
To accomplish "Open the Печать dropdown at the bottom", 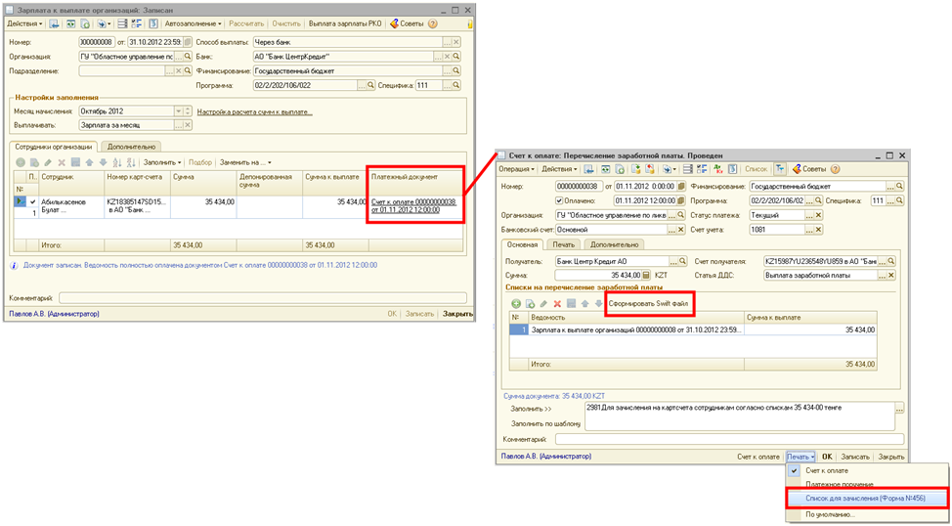I will click(x=801, y=457).
